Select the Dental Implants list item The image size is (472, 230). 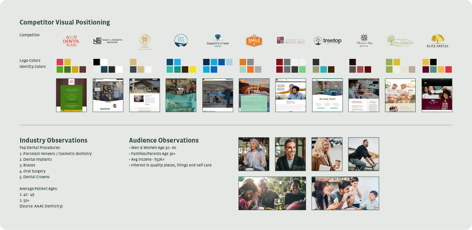click(x=36, y=159)
